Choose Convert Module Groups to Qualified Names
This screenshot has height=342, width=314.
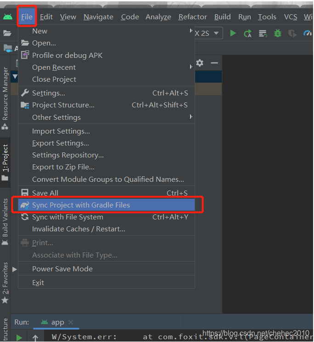click(107, 179)
